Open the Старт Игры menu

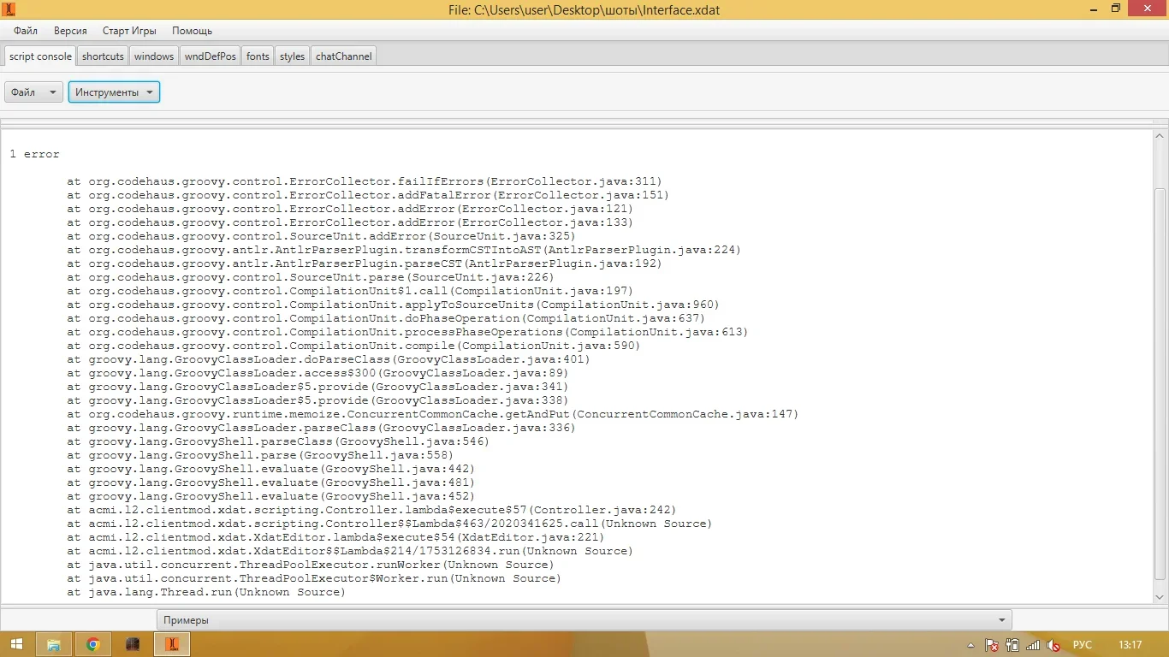129,31
